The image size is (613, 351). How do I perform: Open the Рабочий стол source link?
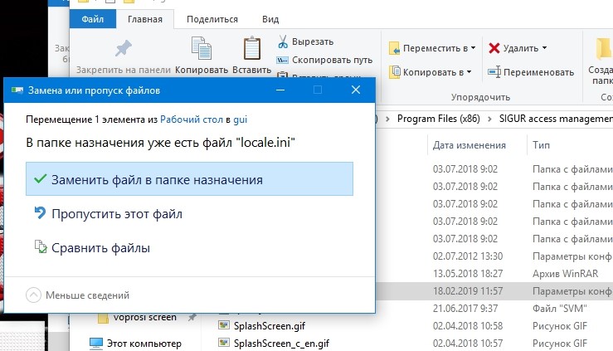coord(191,119)
